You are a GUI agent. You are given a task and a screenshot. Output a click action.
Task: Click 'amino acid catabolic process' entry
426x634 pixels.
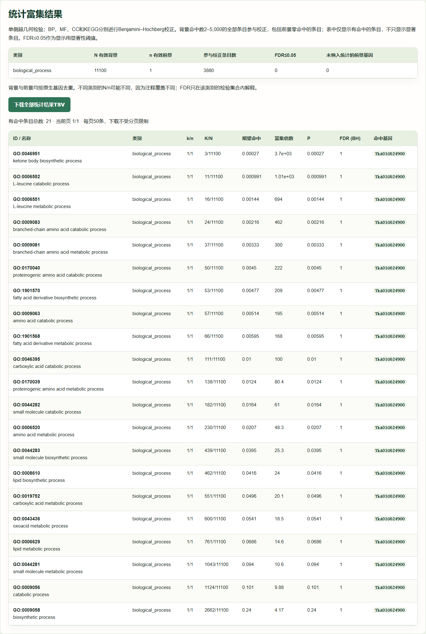pyautogui.click(x=43, y=321)
